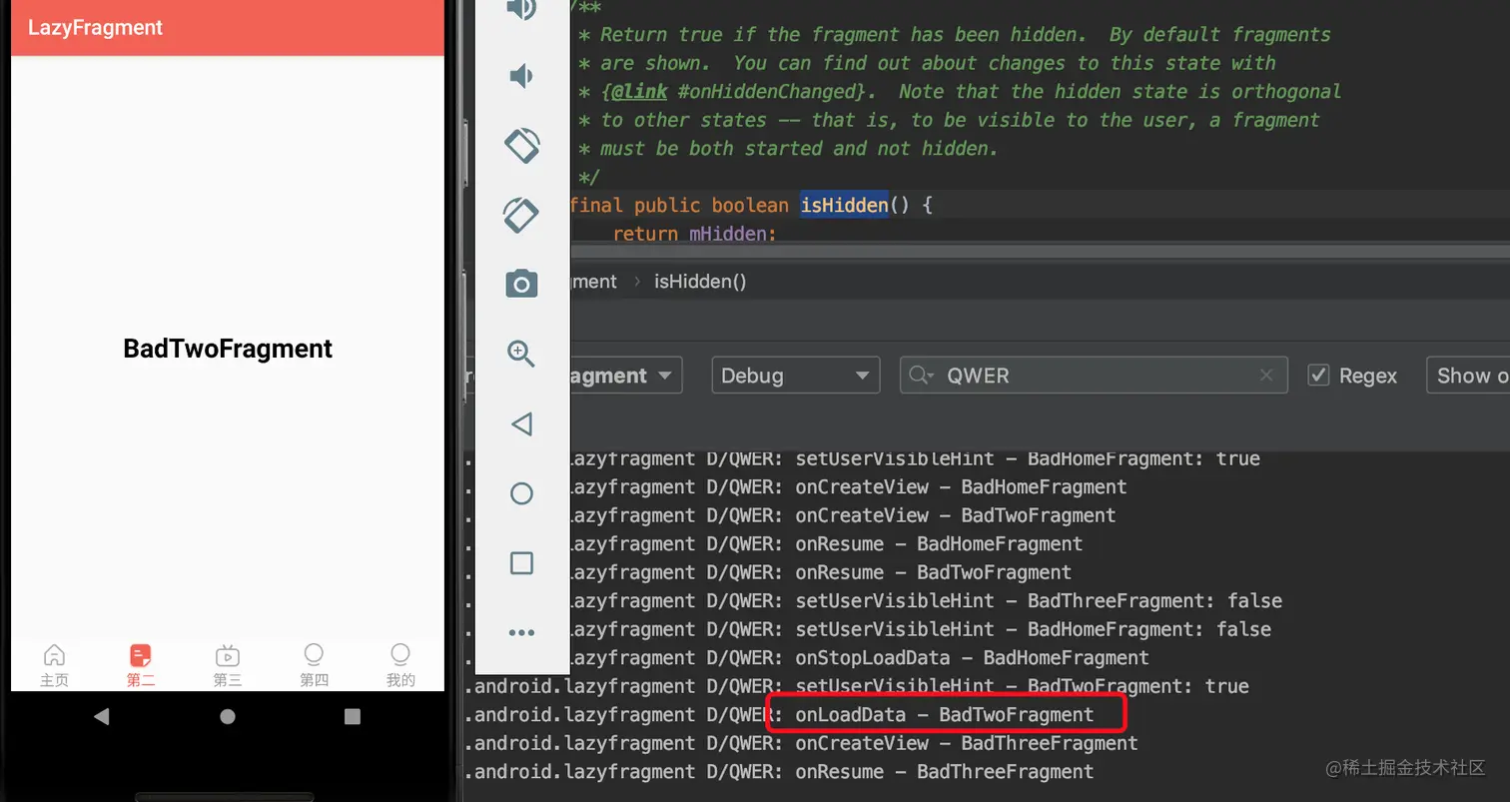This screenshot has height=802, width=1510.
Task: Click the LazyFragment app title
Action: (x=95, y=28)
